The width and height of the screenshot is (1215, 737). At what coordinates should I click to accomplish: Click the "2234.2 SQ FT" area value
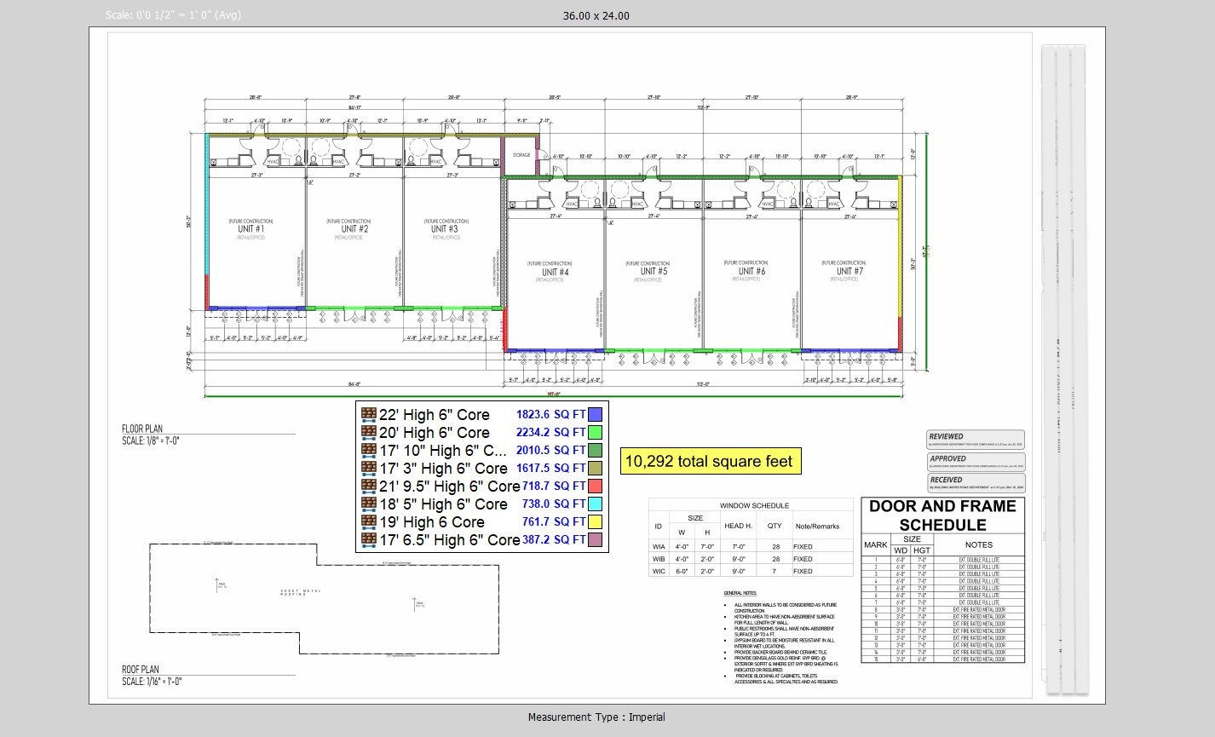pos(550,432)
